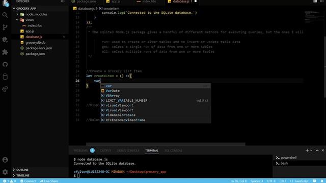This screenshot has height=183, width=326.
Task: Open package.json in the explorer
Action: (35, 54)
